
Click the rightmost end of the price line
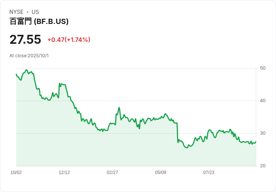(256, 141)
